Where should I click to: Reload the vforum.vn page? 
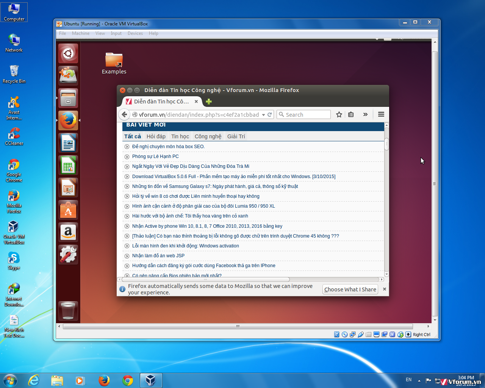point(270,114)
